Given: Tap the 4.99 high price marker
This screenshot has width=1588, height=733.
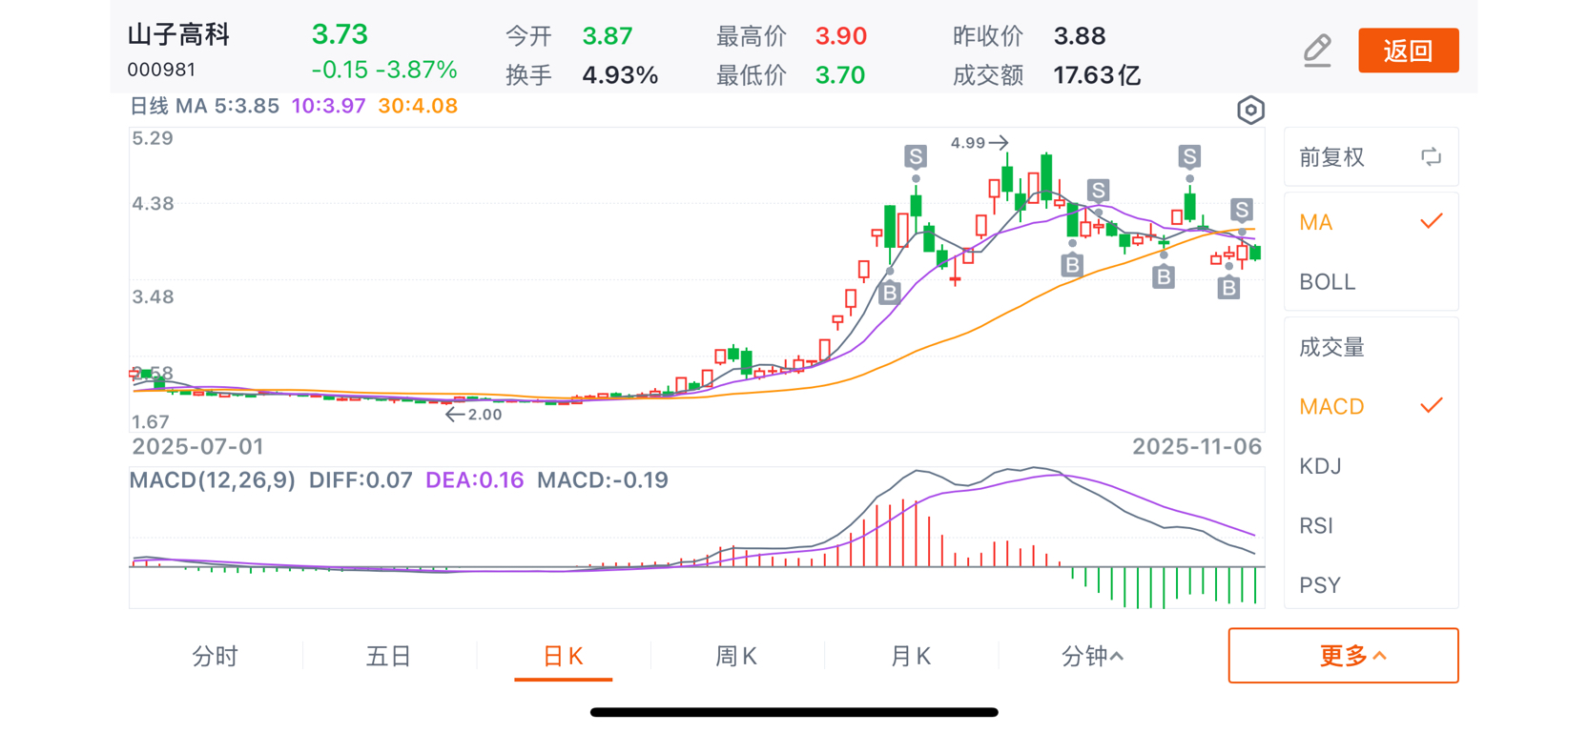Looking at the screenshot, I should (979, 143).
